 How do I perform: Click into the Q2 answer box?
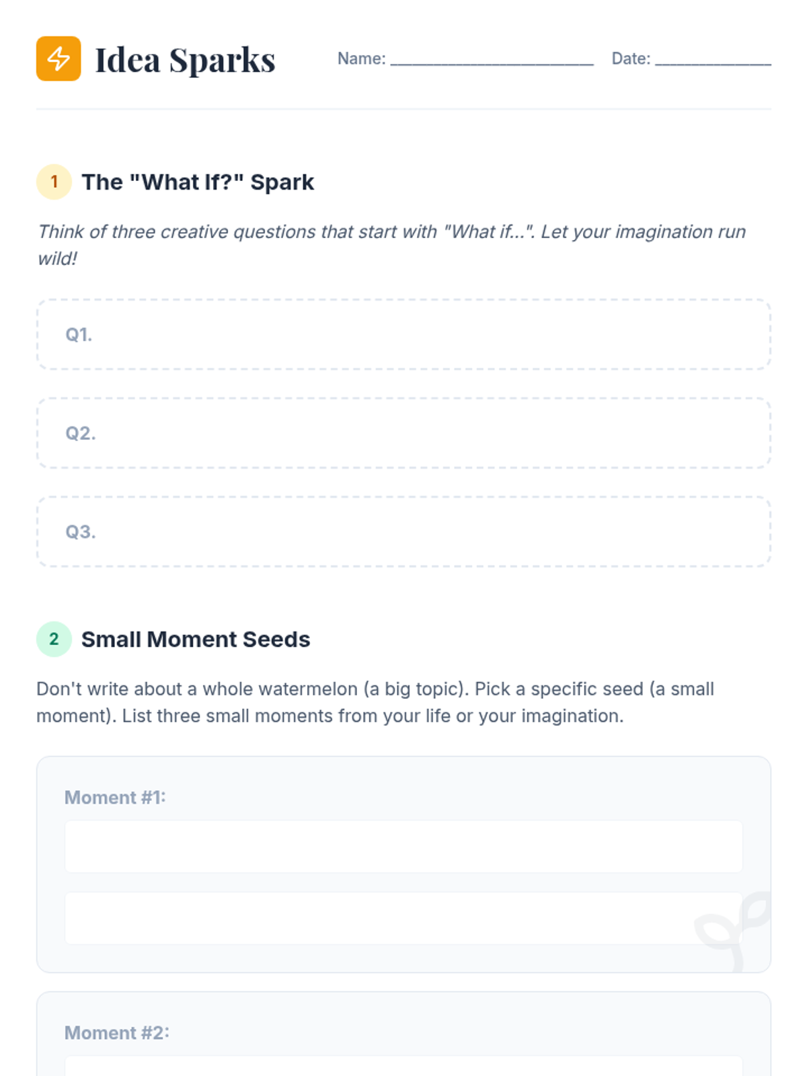pyautogui.click(x=403, y=433)
